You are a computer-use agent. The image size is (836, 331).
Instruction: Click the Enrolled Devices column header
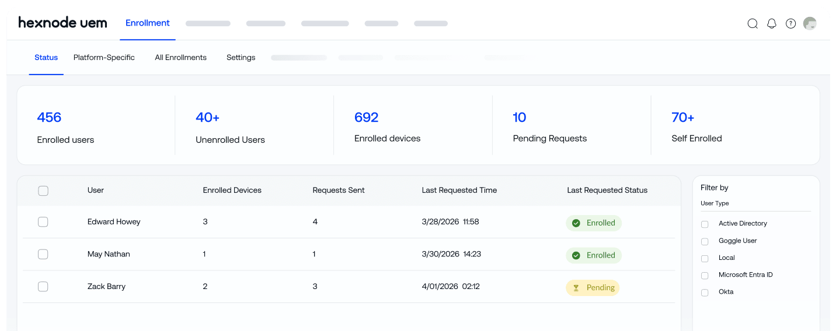pos(232,190)
